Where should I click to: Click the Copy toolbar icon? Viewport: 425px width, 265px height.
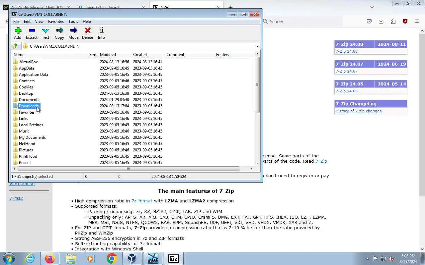click(60, 30)
